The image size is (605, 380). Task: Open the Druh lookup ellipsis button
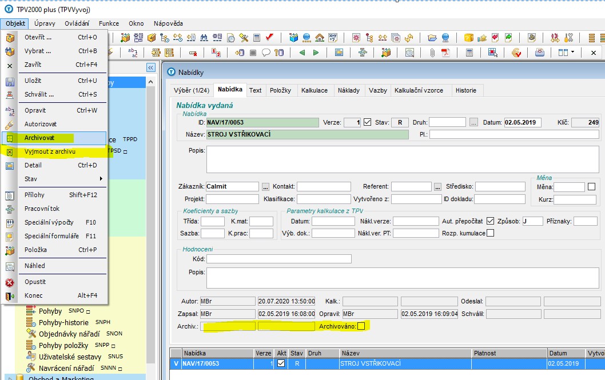click(473, 122)
